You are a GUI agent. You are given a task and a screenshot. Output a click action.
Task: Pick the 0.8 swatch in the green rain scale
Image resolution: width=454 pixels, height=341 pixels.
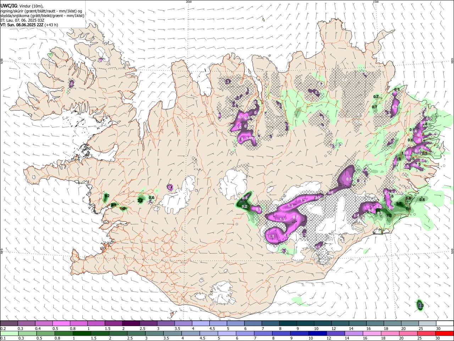(63, 333)
